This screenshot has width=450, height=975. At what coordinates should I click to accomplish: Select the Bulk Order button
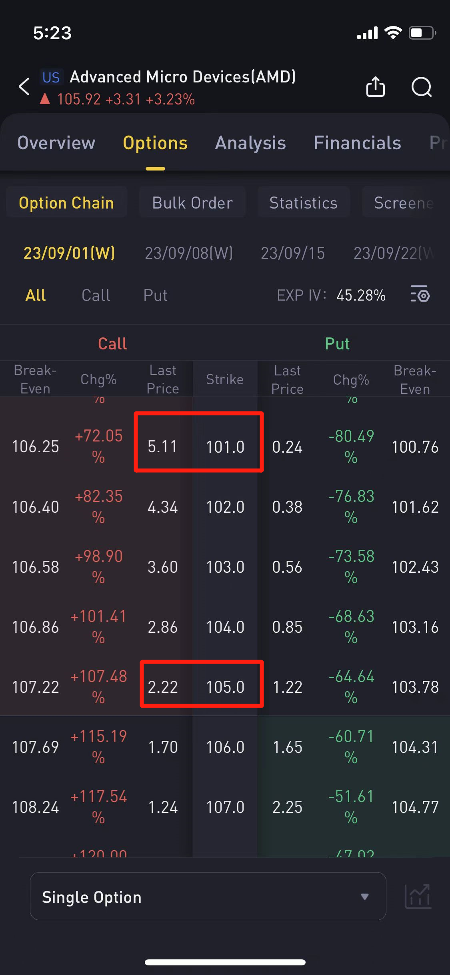[x=192, y=203]
